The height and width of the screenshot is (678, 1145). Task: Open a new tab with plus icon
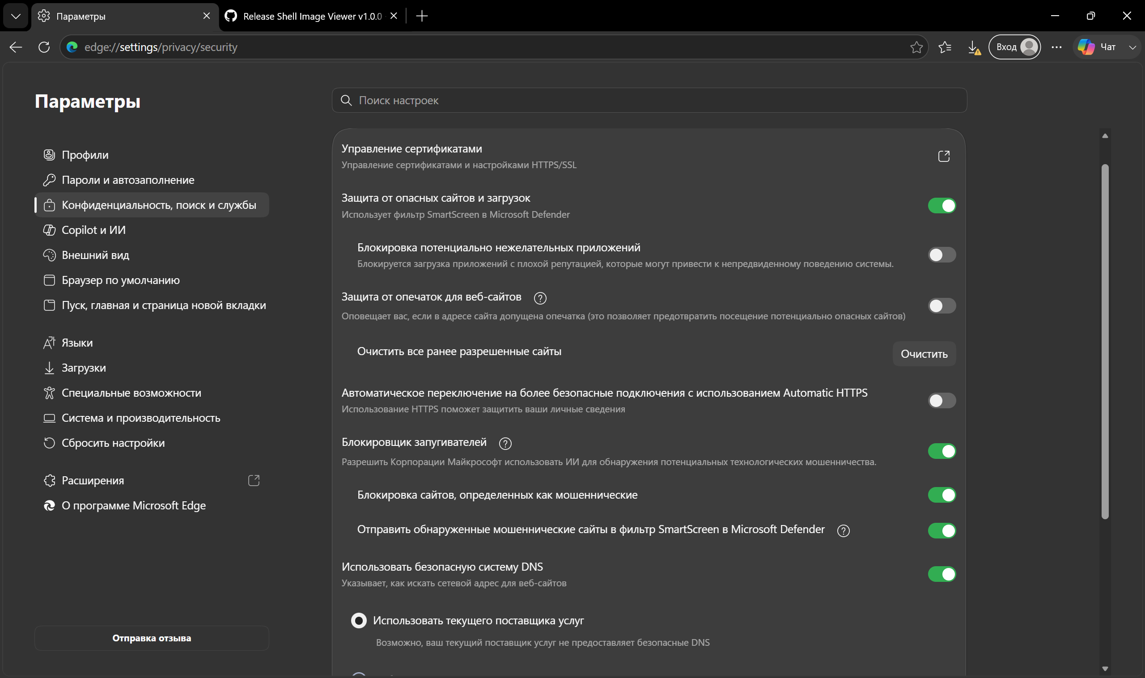coord(422,16)
